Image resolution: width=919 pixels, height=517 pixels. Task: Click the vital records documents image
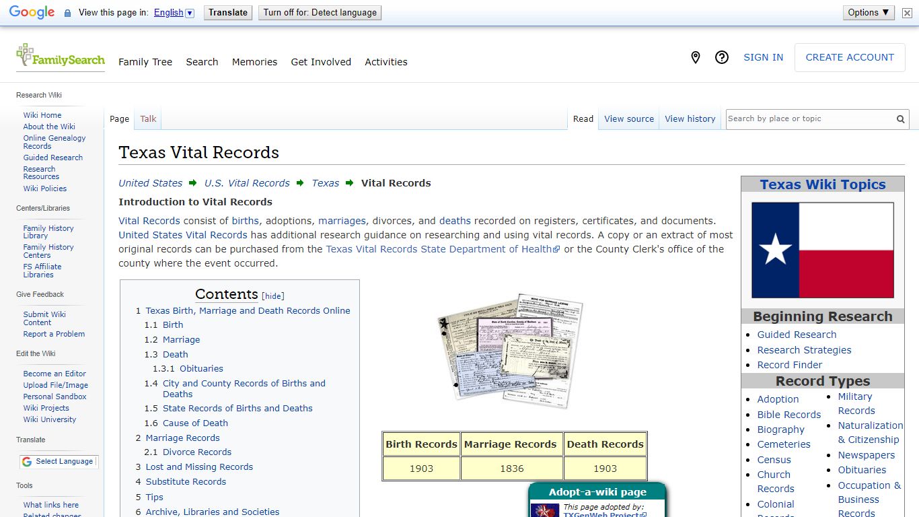coord(509,351)
